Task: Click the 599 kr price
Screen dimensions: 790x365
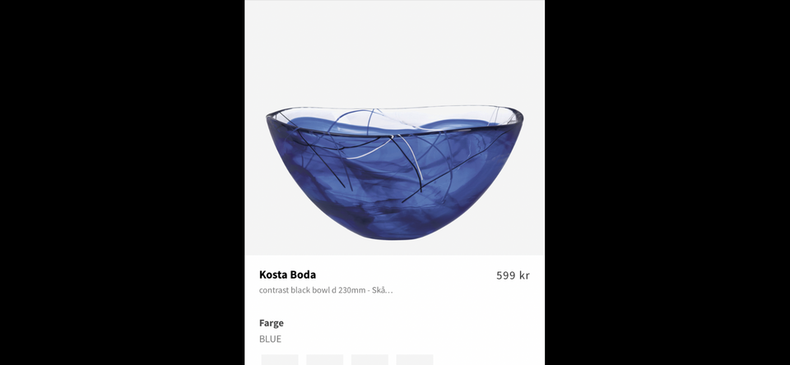Action: 513,275
